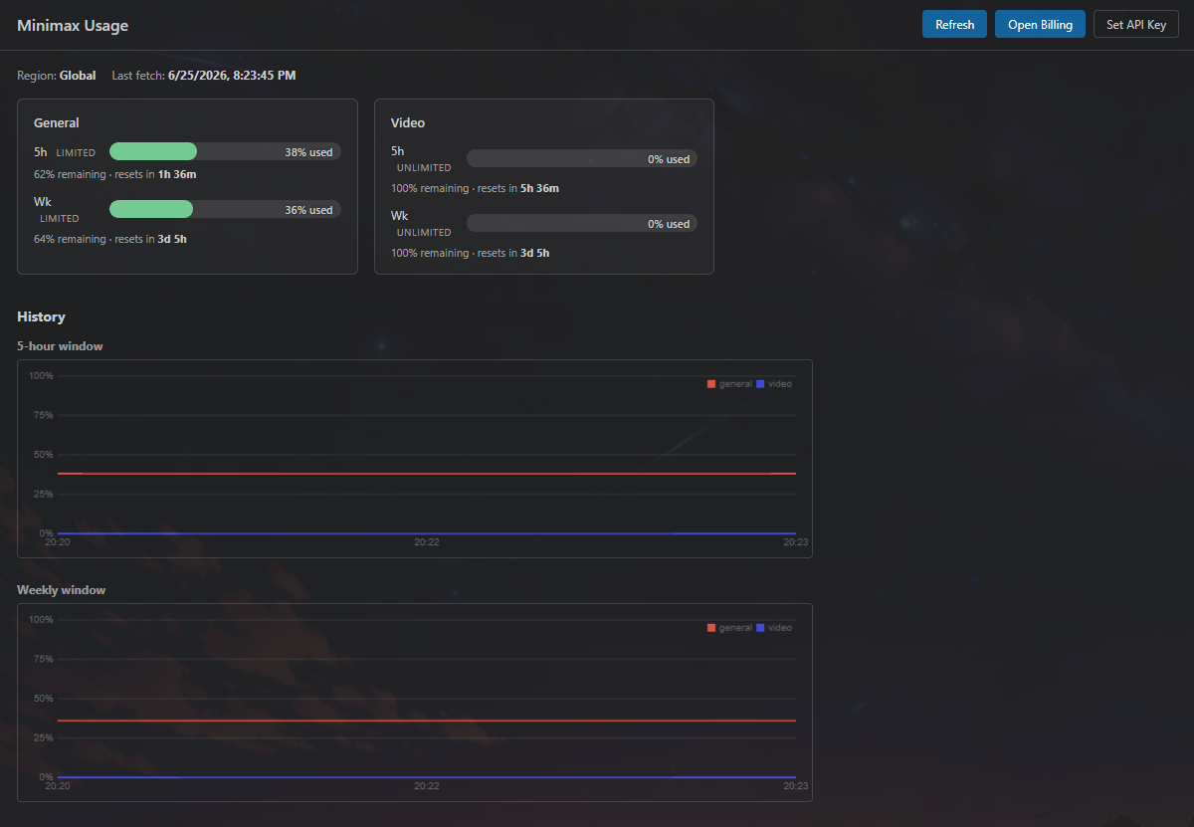Open Billing page button
The height and width of the screenshot is (827, 1194).
click(x=1040, y=25)
